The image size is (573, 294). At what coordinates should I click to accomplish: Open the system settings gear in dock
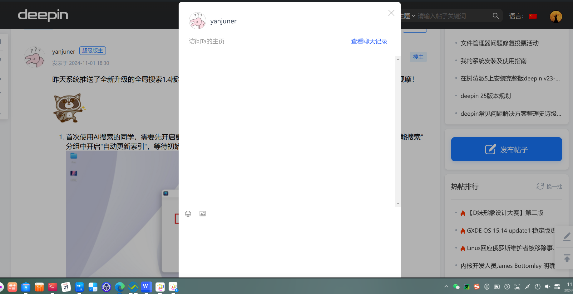click(x=106, y=287)
